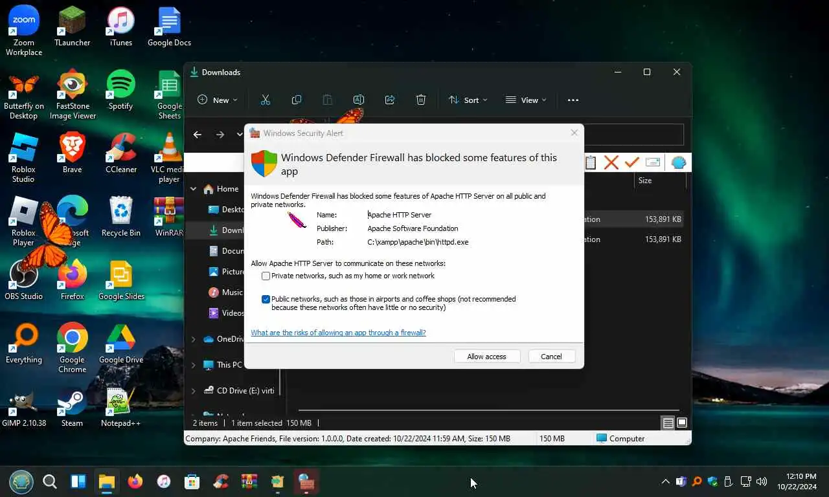Uncheck the Public networks checkbox
829x497 pixels.
click(266, 299)
